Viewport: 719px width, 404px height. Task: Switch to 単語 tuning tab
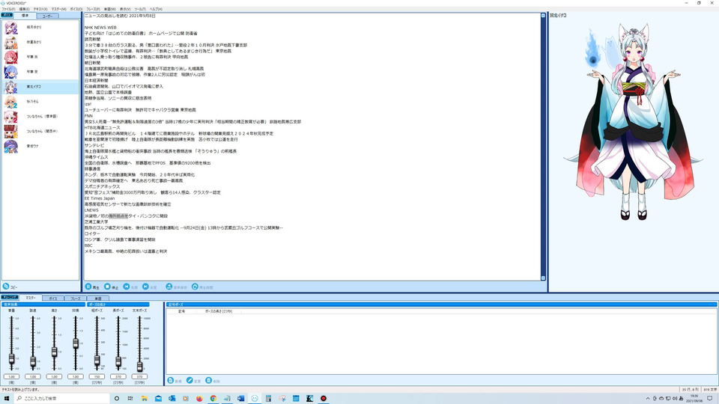click(97, 299)
